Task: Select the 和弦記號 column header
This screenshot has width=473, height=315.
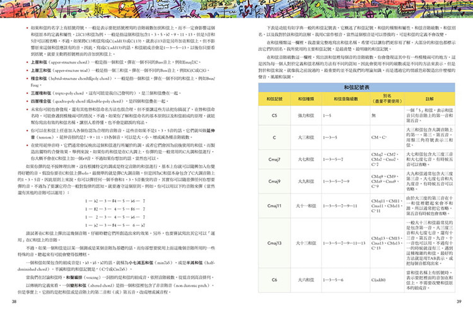Action: 274,99
